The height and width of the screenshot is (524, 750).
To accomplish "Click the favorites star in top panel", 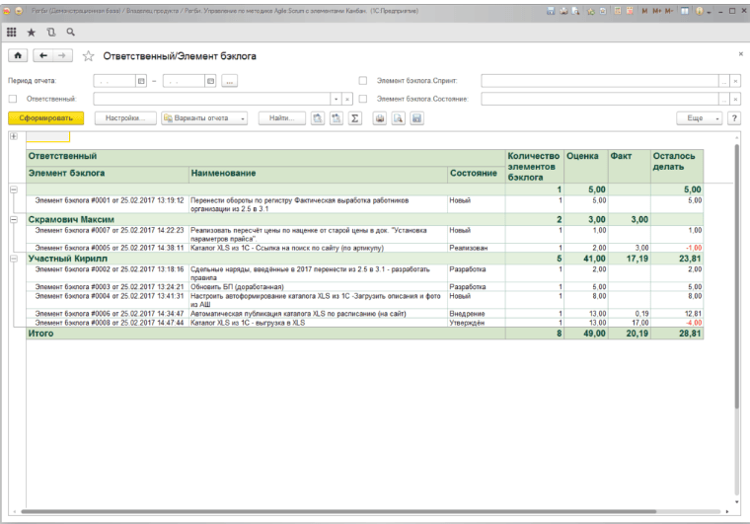I will pyautogui.click(x=32, y=32).
